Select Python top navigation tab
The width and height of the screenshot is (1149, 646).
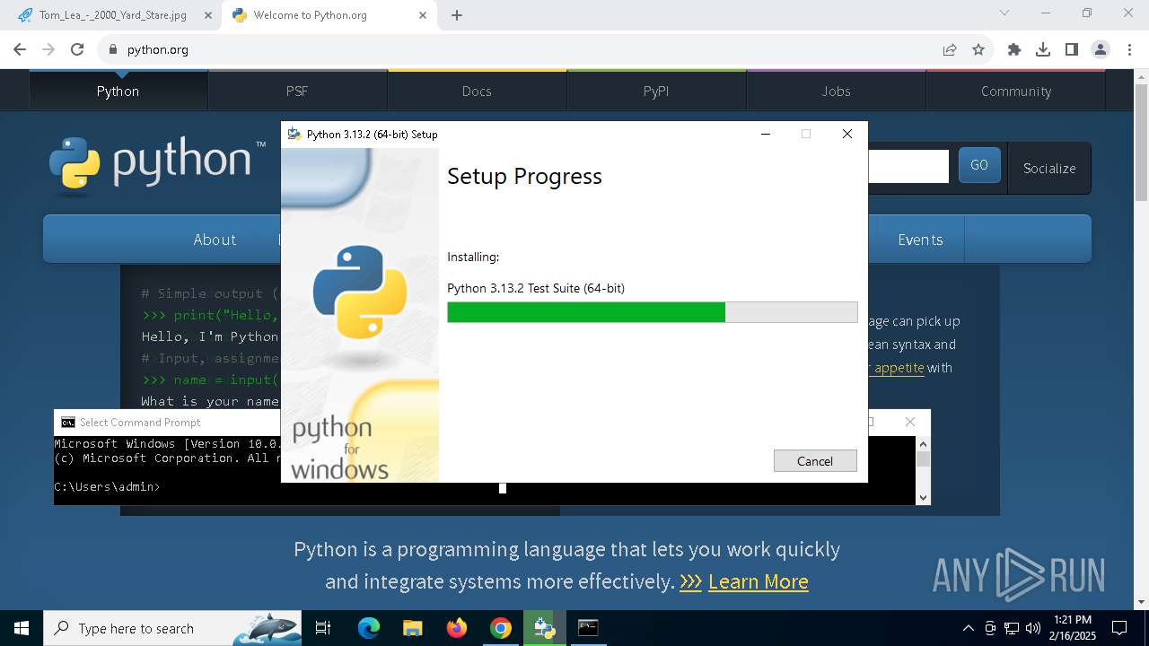[x=118, y=91]
